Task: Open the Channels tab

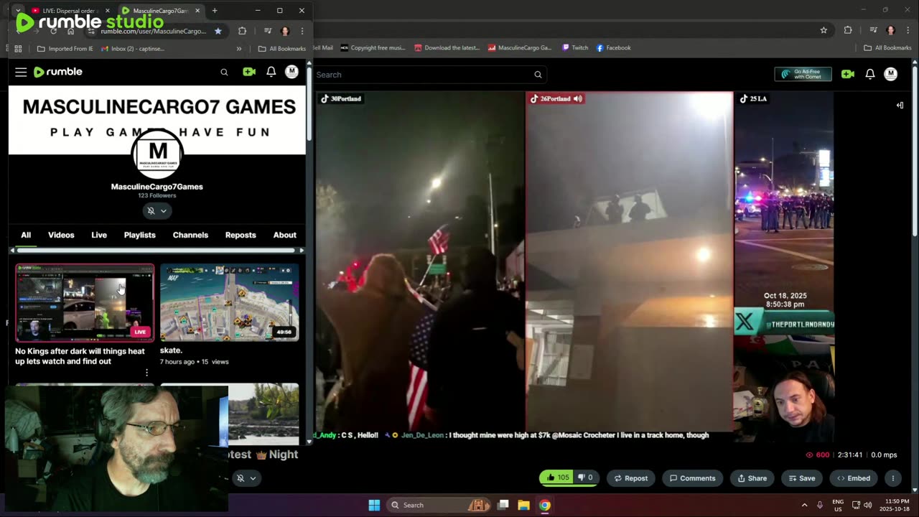Action: tap(190, 235)
